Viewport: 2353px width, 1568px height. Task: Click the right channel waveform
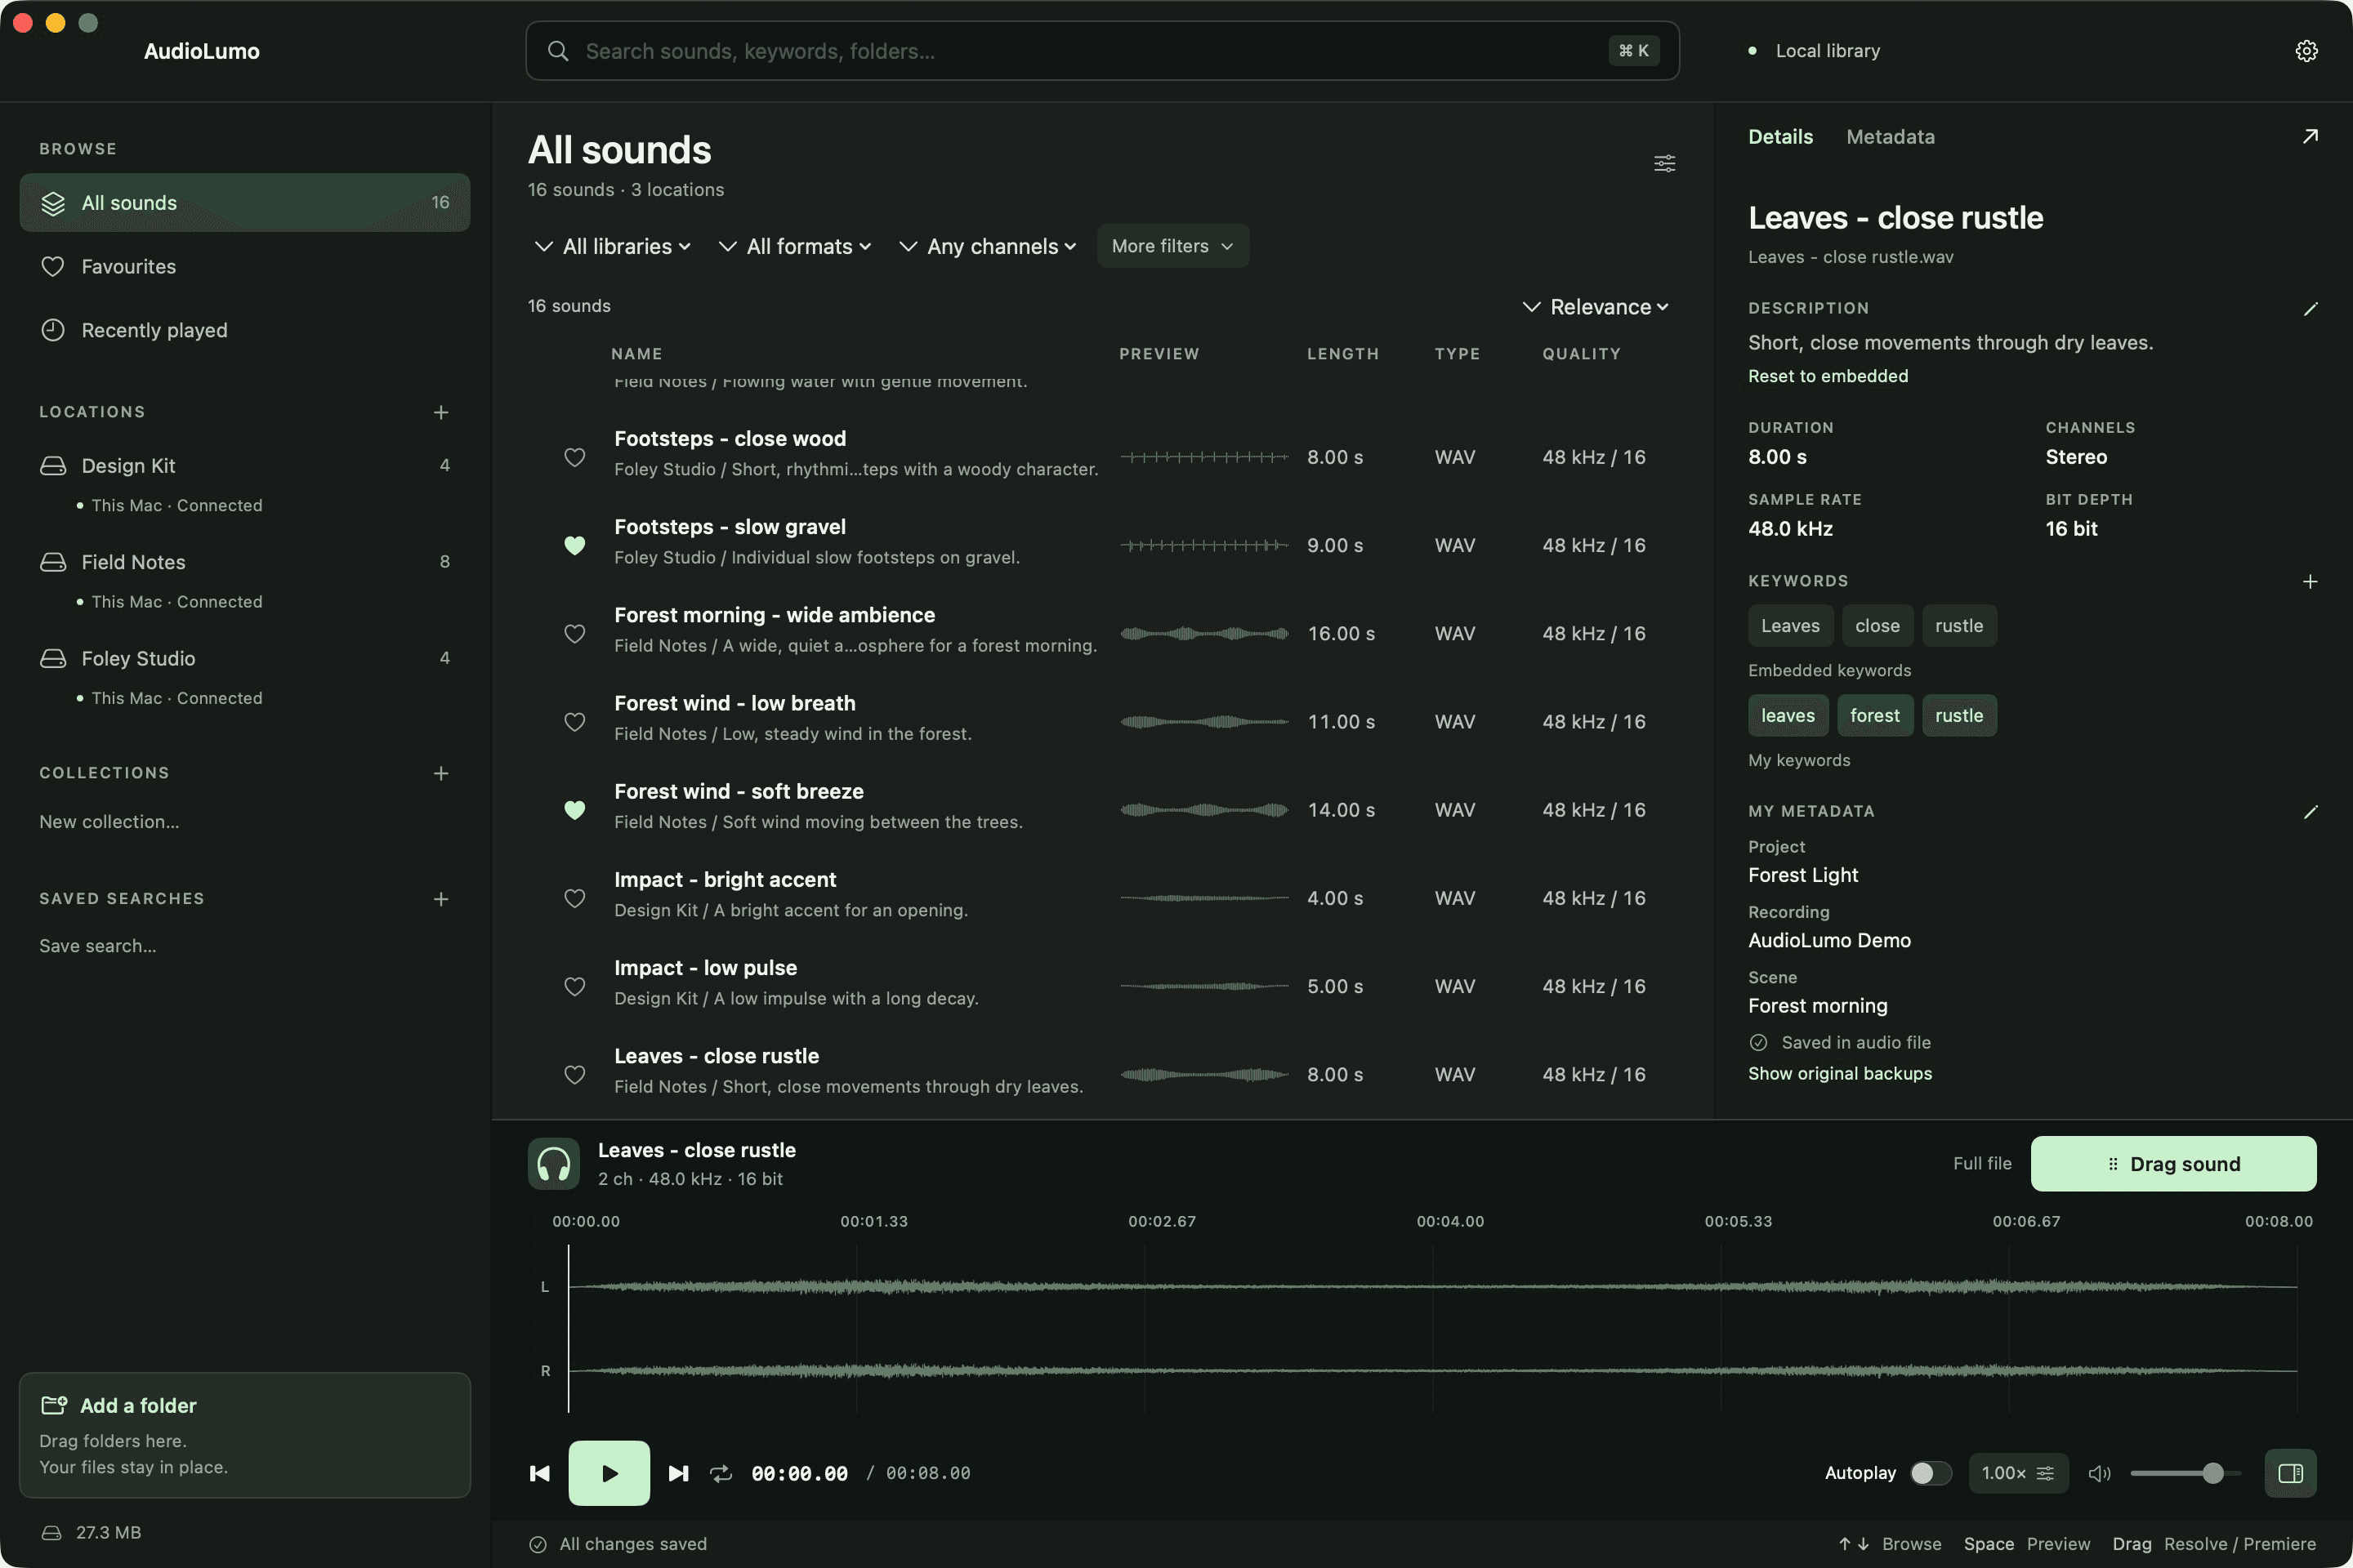pyautogui.click(x=1432, y=1371)
